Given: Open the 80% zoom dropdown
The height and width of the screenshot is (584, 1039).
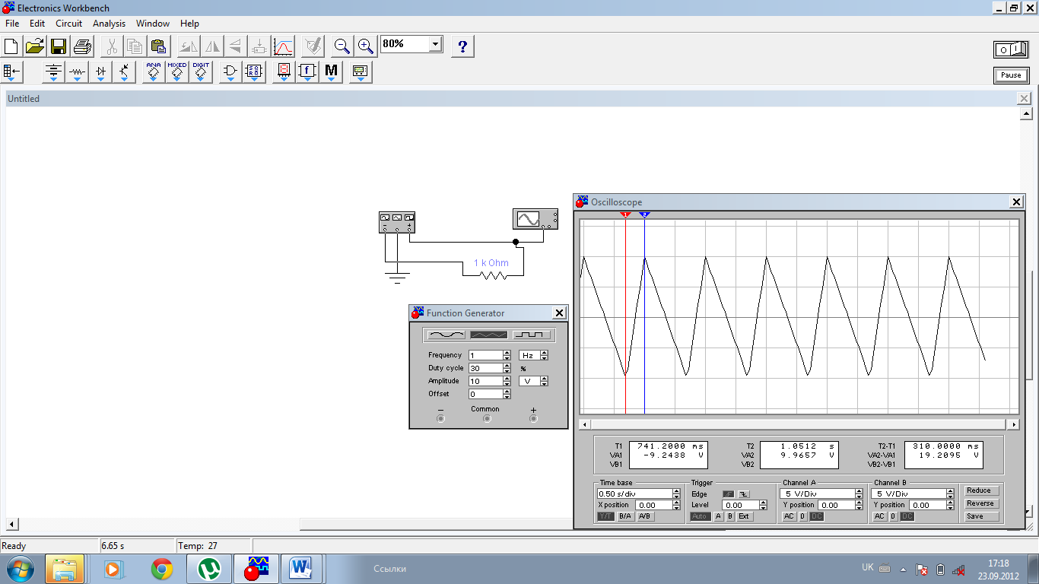Looking at the screenshot, I should (x=435, y=44).
